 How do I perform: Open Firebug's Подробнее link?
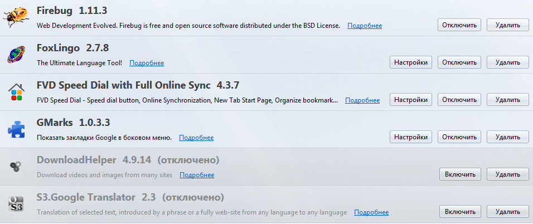[x=365, y=26]
